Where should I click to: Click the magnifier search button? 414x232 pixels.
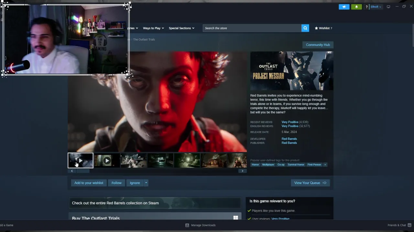(x=305, y=28)
